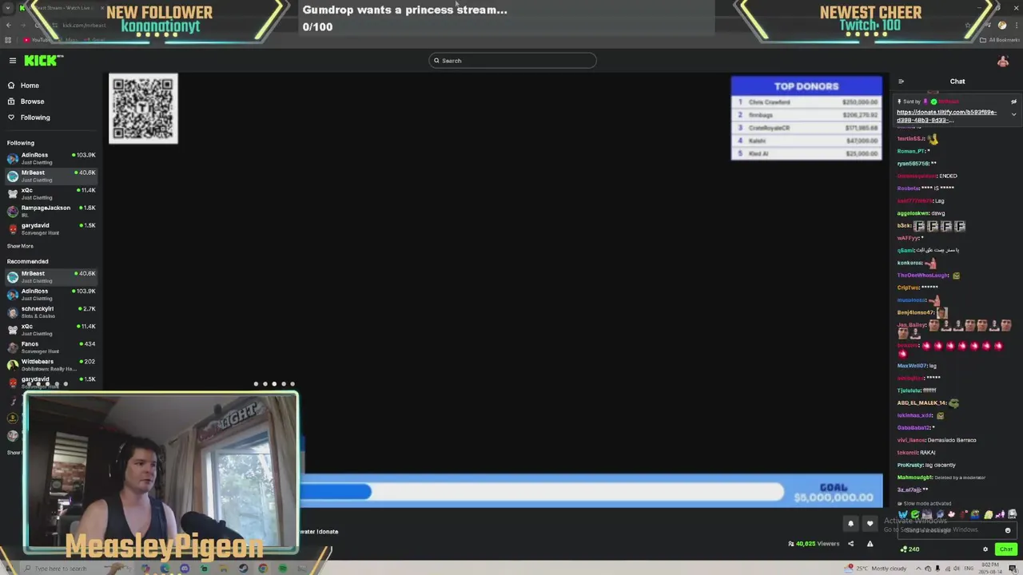Image resolution: width=1023 pixels, height=575 pixels.
Task: Show hidden system tray icons
Action: (x=918, y=569)
